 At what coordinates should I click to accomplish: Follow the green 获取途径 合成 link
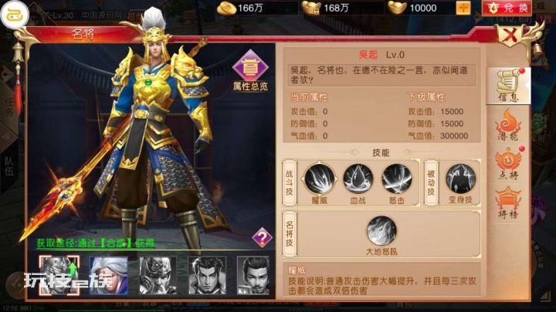[x=96, y=243]
